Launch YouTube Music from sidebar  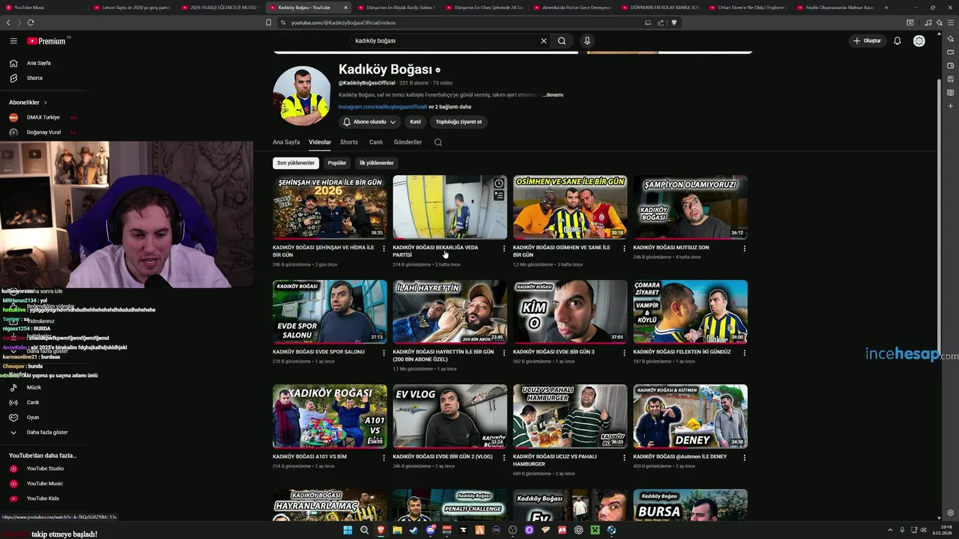(45, 484)
